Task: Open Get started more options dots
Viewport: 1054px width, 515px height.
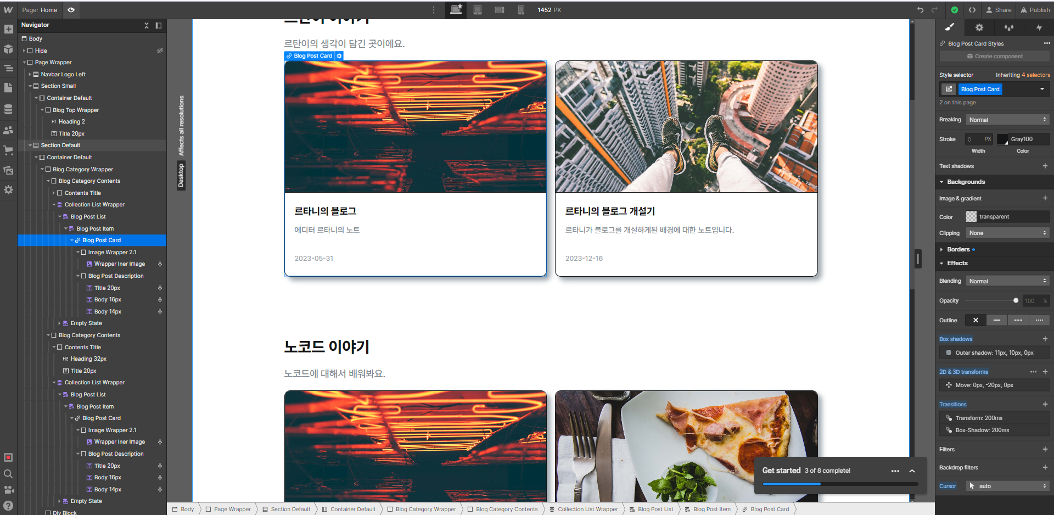Action: (895, 471)
